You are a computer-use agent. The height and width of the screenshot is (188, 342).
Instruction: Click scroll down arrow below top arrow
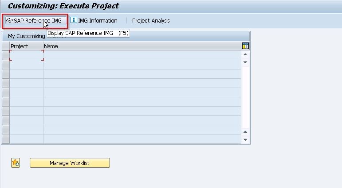(245, 62)
